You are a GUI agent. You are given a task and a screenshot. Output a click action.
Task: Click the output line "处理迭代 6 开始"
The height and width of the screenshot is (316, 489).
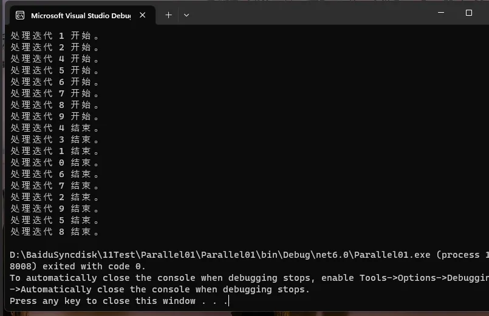[x=55, y=82]
